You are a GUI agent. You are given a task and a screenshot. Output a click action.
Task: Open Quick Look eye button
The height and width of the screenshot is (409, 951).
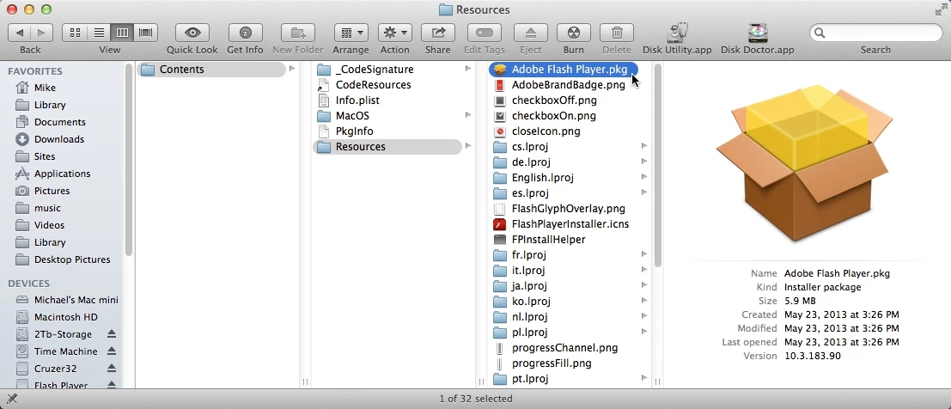[192, 33]
